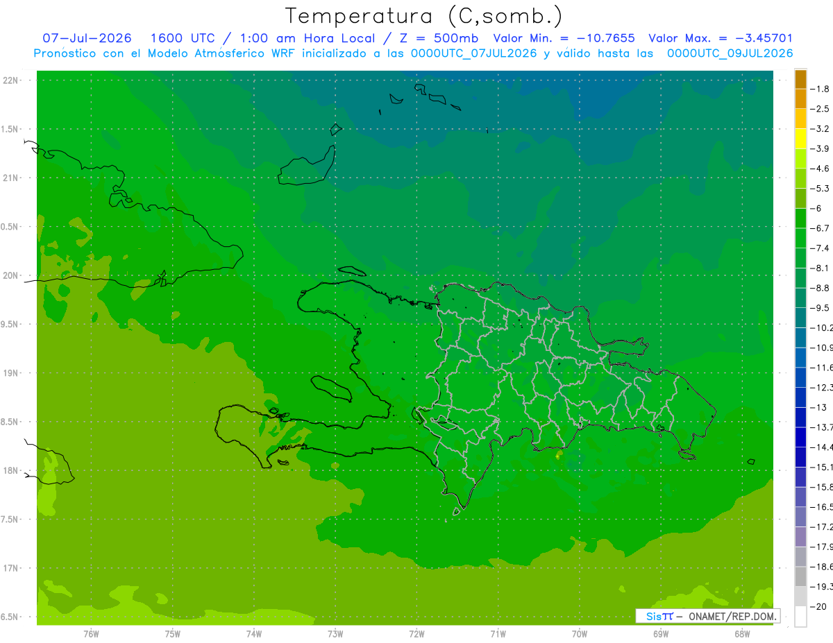Click the '-6.7' colorbar label

(819, 228)
